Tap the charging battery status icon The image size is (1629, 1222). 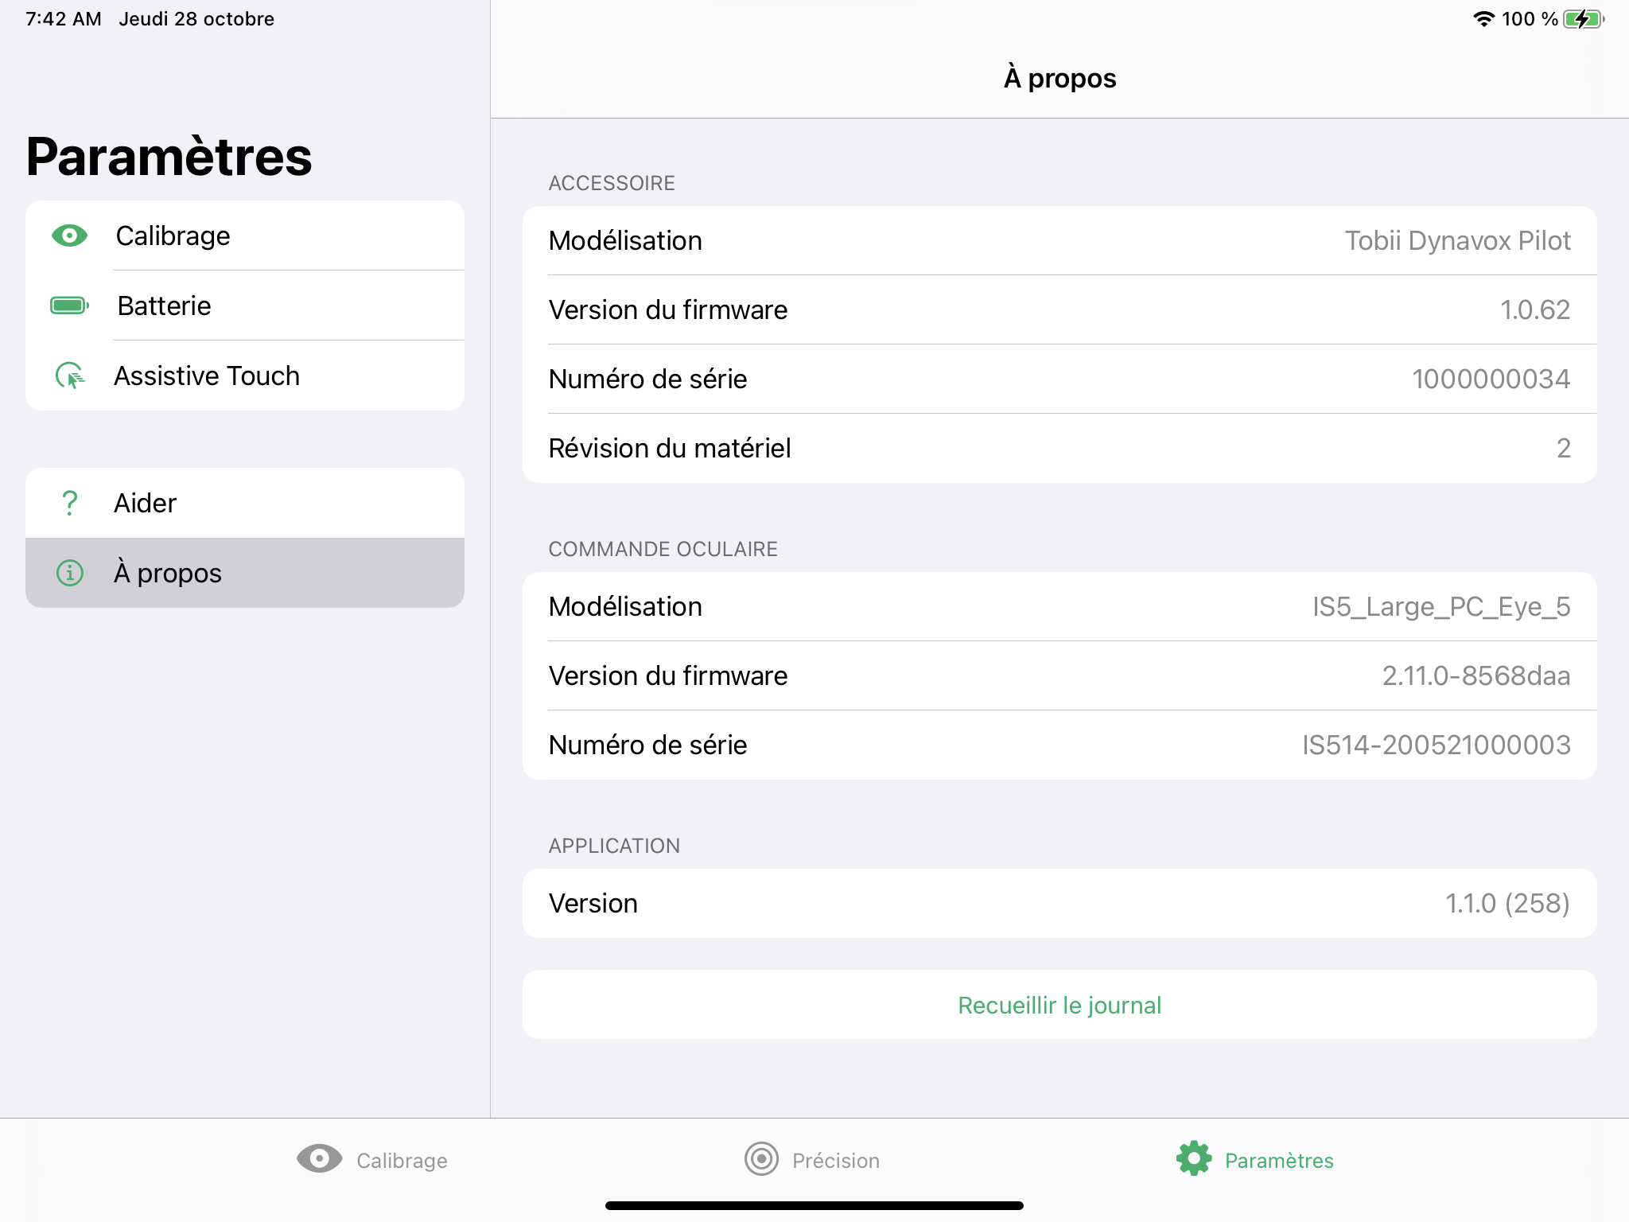coord(1584,19)
